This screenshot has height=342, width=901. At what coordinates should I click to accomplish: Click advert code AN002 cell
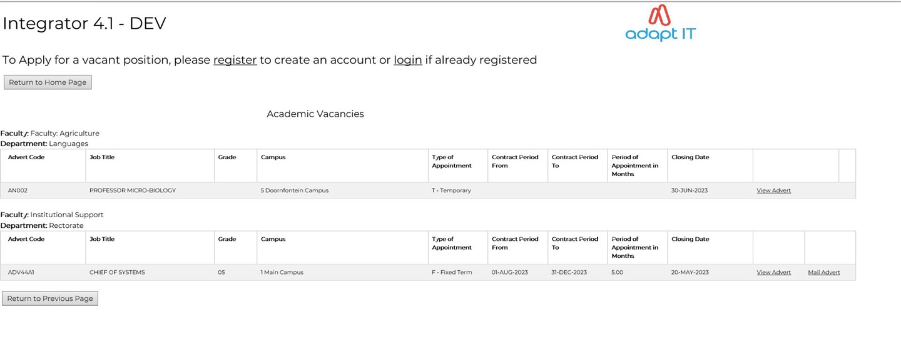click(x=18, y=190)
